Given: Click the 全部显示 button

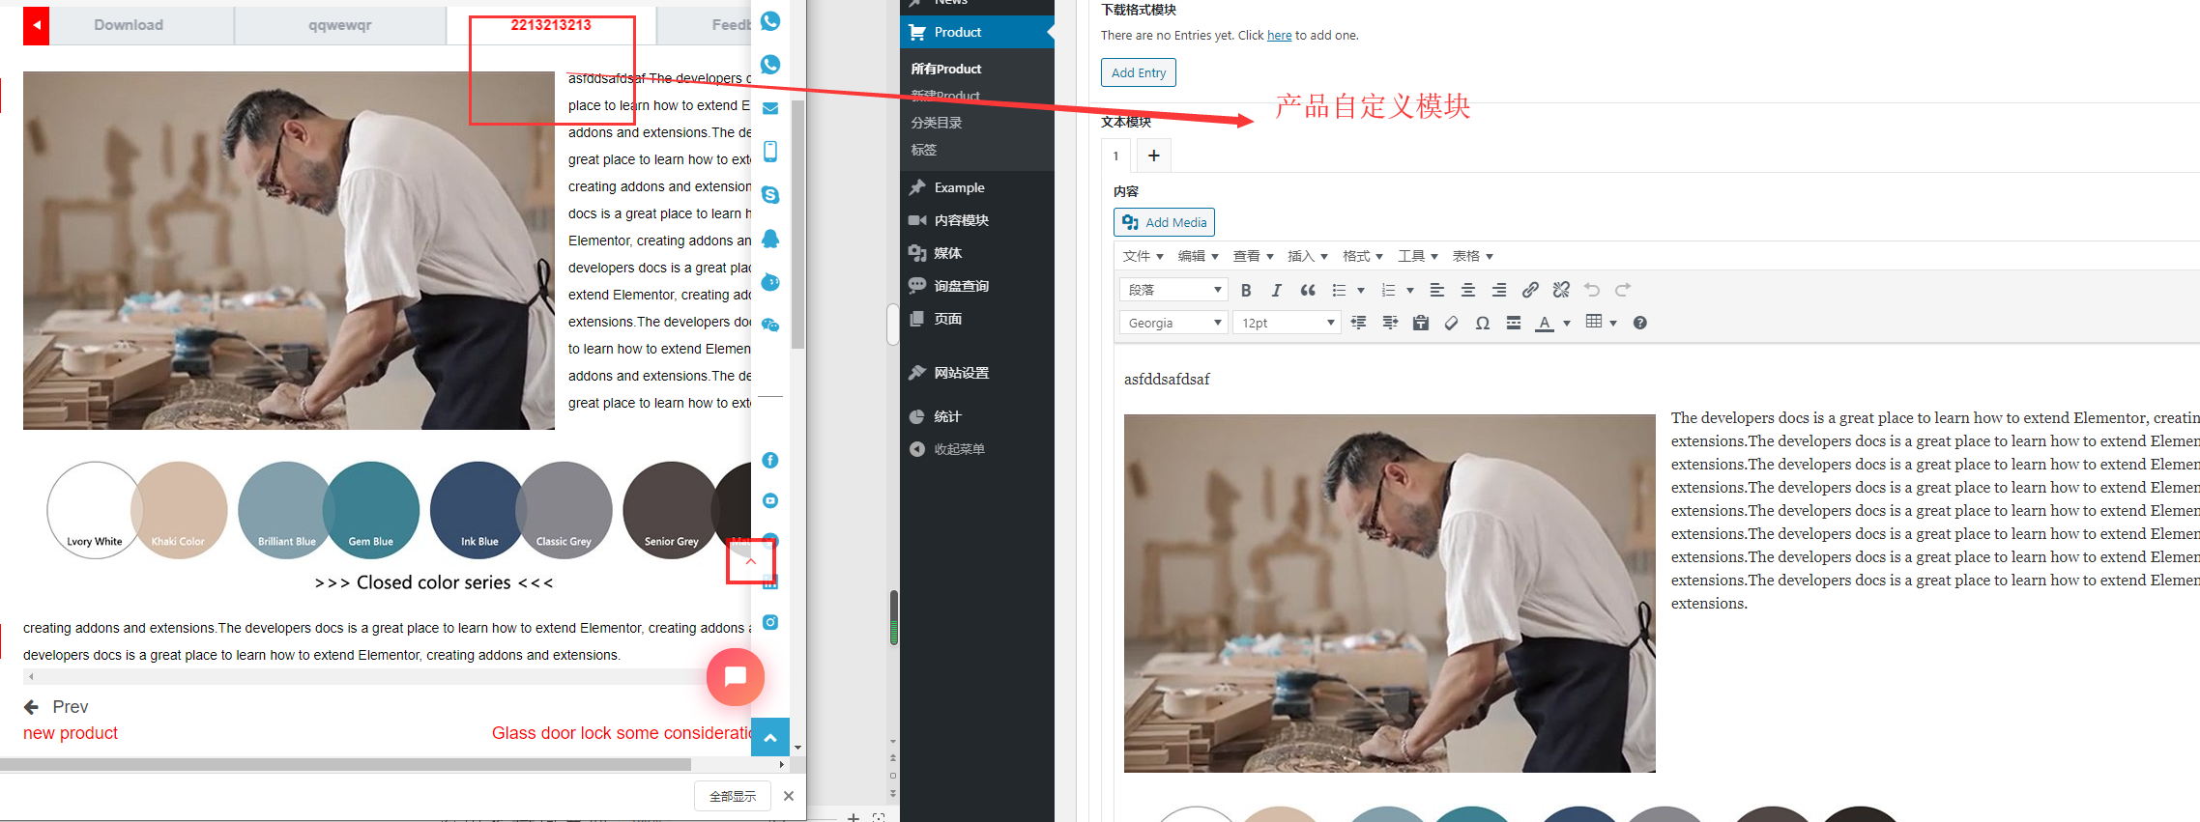Looking at the screenshot, I should click(x=733, y=796).
